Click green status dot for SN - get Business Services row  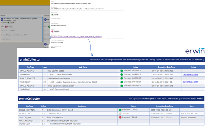pos(122,78)
